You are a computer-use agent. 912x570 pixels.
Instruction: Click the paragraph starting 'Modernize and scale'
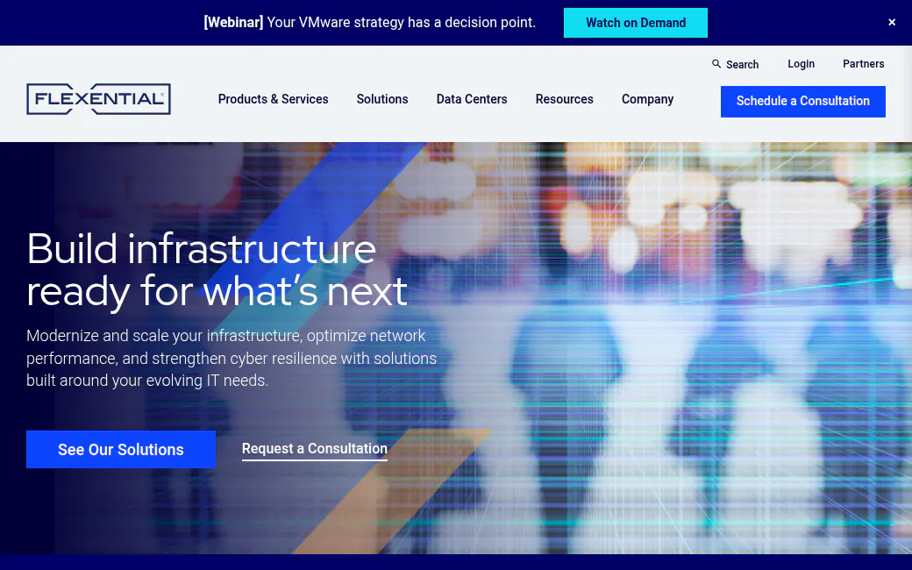tap(232, 359)
